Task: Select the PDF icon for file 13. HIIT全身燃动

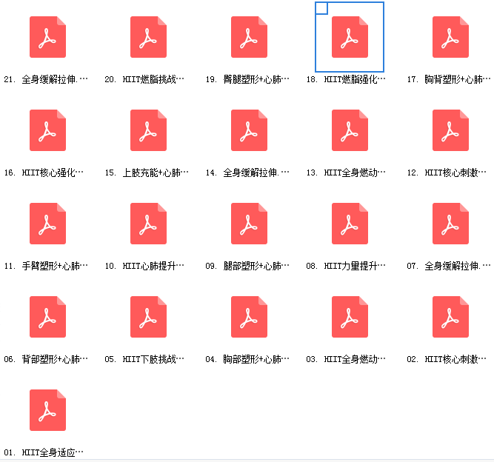Action: pyautogui.click(x=350, y=130)
